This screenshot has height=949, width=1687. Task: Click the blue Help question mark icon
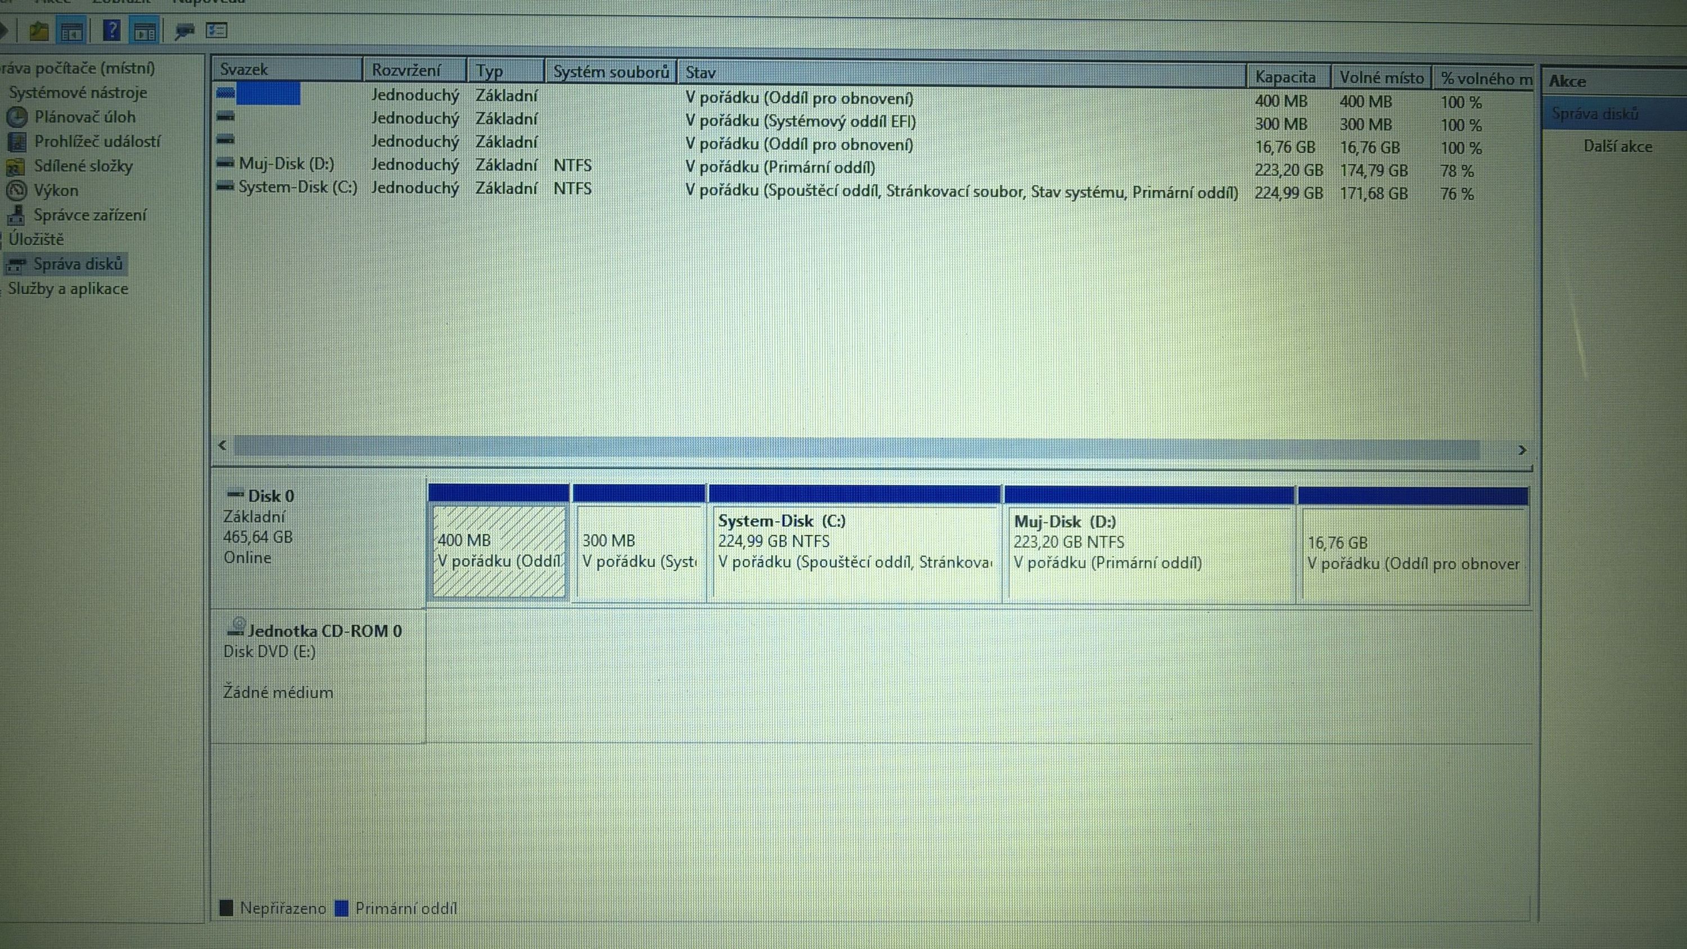(112, 30)
